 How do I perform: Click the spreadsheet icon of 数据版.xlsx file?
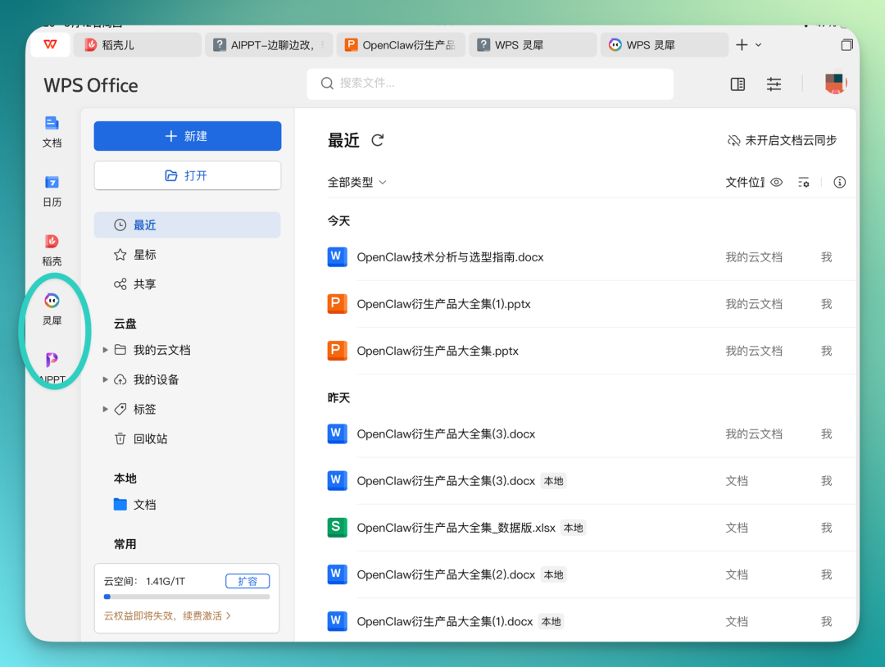(337, 528)
